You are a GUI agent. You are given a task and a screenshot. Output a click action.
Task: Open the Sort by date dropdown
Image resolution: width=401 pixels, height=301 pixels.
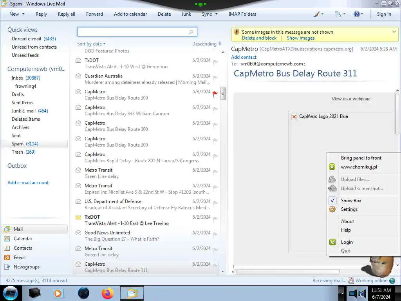click(x=91, y=44)
